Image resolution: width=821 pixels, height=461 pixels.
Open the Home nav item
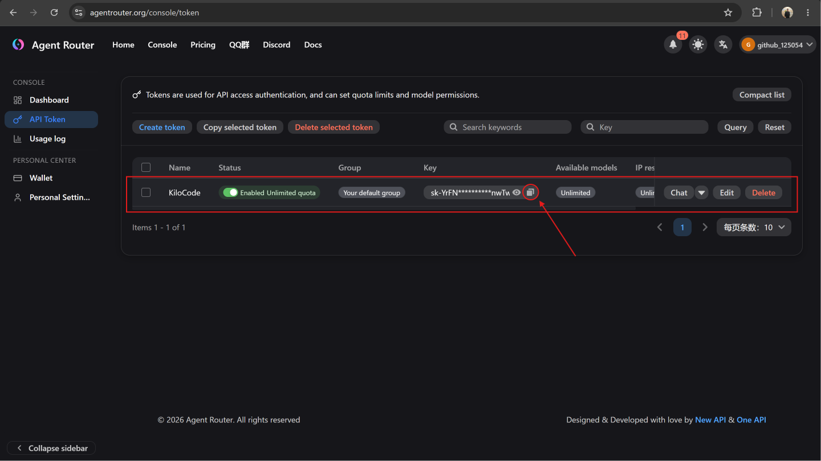[x=123, y=45]
